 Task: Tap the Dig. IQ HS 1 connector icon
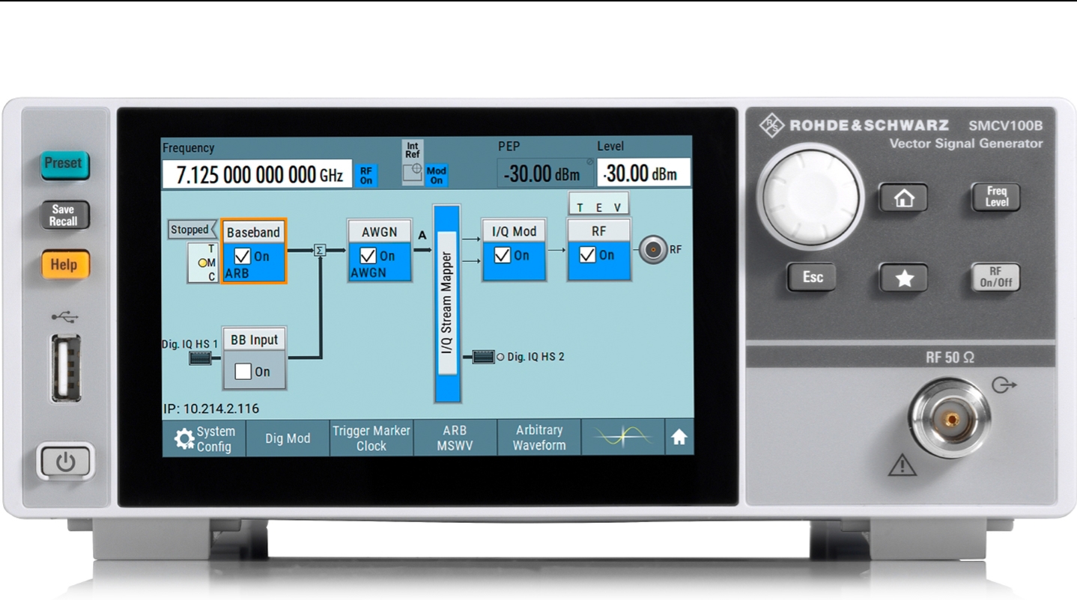click(x=199, y=358)
